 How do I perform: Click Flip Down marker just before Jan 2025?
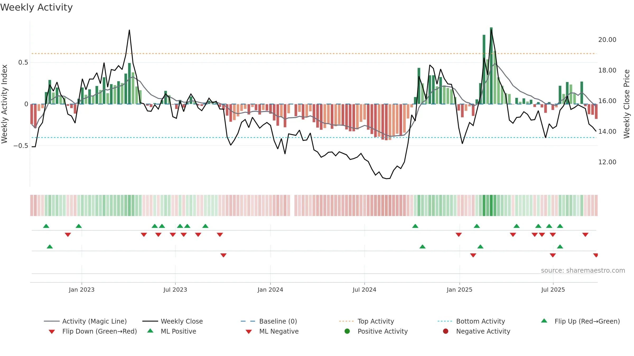[x=459, y=235]
